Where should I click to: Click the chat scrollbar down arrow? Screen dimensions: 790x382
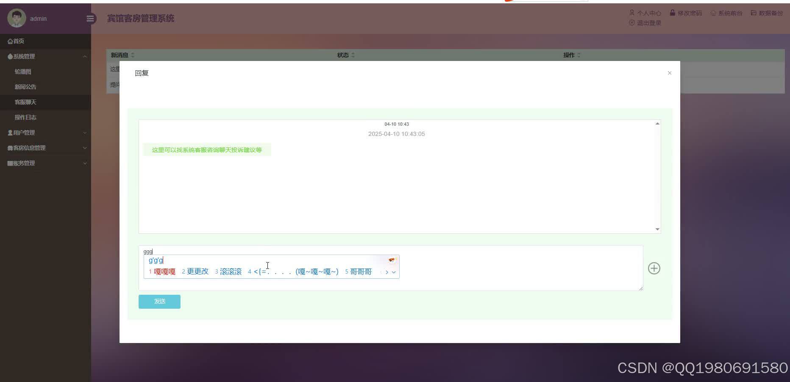click(657, 229)
